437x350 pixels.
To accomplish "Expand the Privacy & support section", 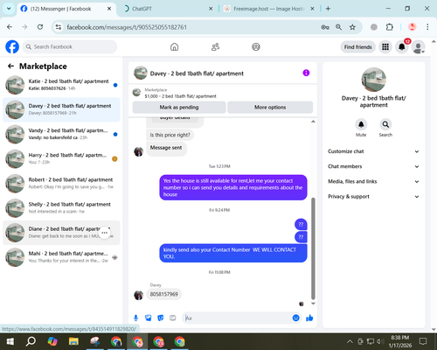I will (x=373, y=197).
